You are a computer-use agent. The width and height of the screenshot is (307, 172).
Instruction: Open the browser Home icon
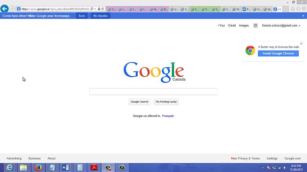[293, 9]
